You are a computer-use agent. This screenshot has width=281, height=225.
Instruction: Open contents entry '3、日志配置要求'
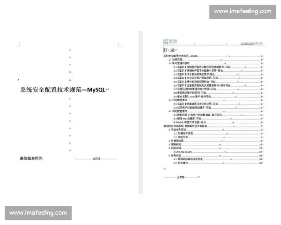click(215, 100)
